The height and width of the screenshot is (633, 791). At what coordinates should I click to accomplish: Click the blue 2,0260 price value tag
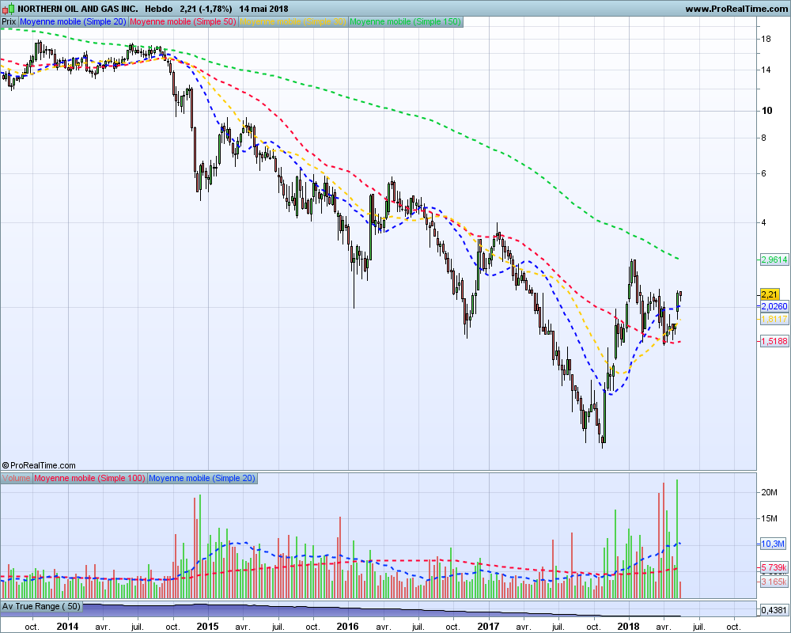pyautogui.click(x=774, y=306)
